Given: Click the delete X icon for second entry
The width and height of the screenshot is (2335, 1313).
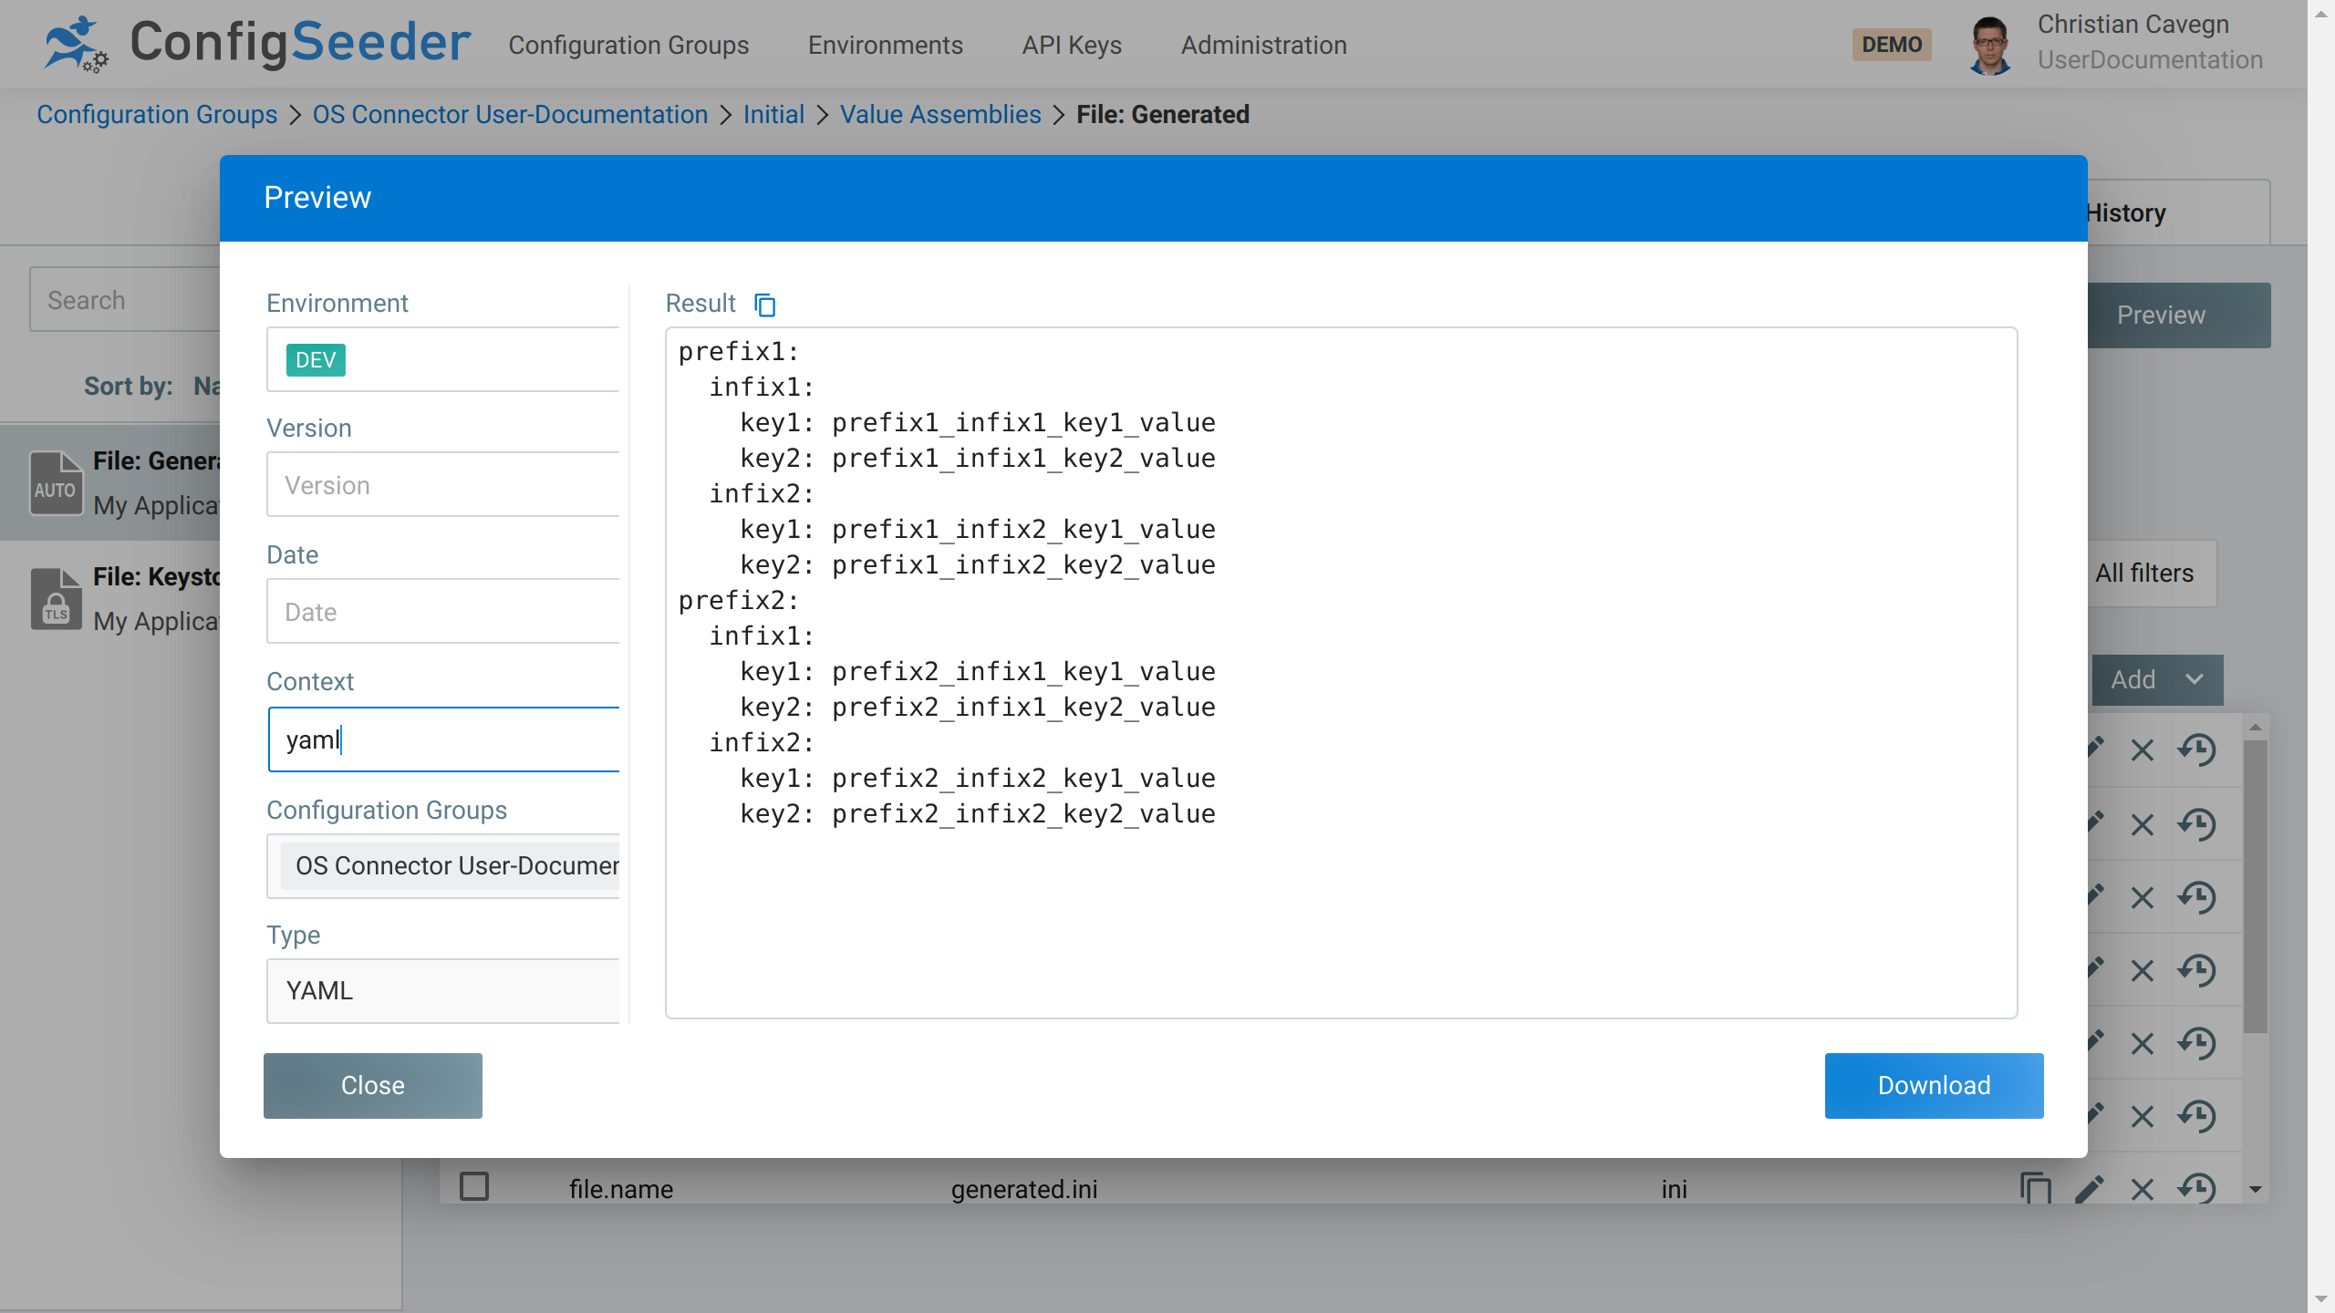Looking at the screenshot, I should 2143,822.
